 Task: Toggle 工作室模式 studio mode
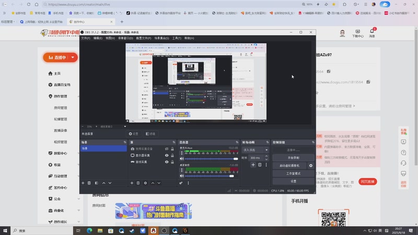(x=293, y=173)
